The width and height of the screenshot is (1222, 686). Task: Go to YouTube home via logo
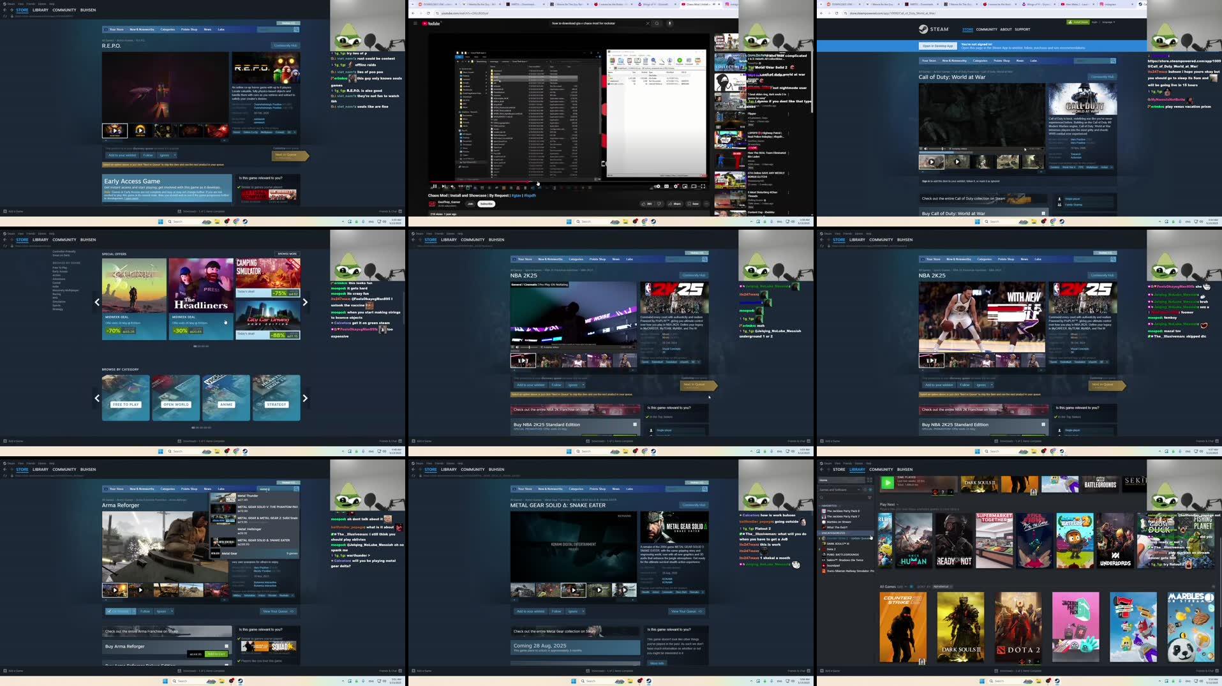tap(431, 23)
